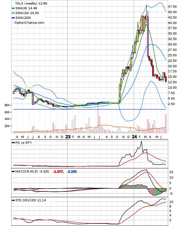Click the tallest pink volume bar at far right
This screenshot has width=181, height=226.
166,123
